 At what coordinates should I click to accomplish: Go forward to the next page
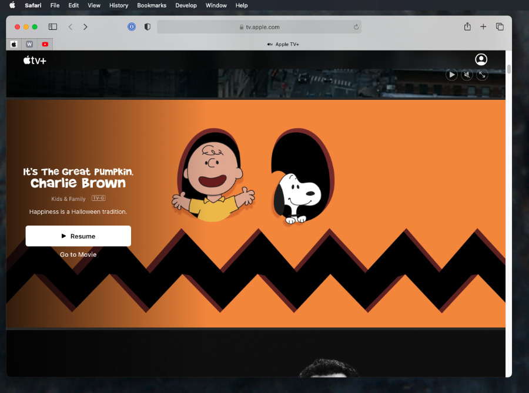tap(85, 26)
